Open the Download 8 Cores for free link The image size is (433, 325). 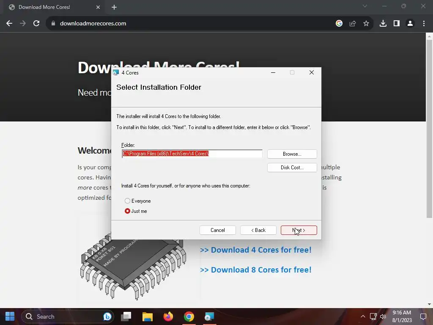pos(255,270)
